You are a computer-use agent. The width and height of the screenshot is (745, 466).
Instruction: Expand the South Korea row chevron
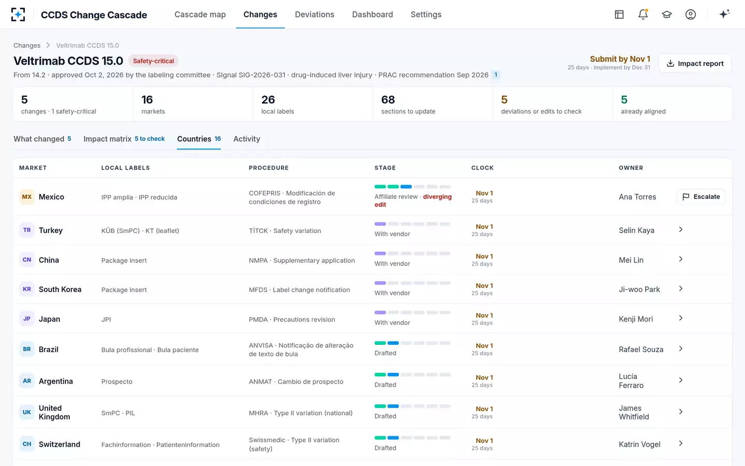681,288
